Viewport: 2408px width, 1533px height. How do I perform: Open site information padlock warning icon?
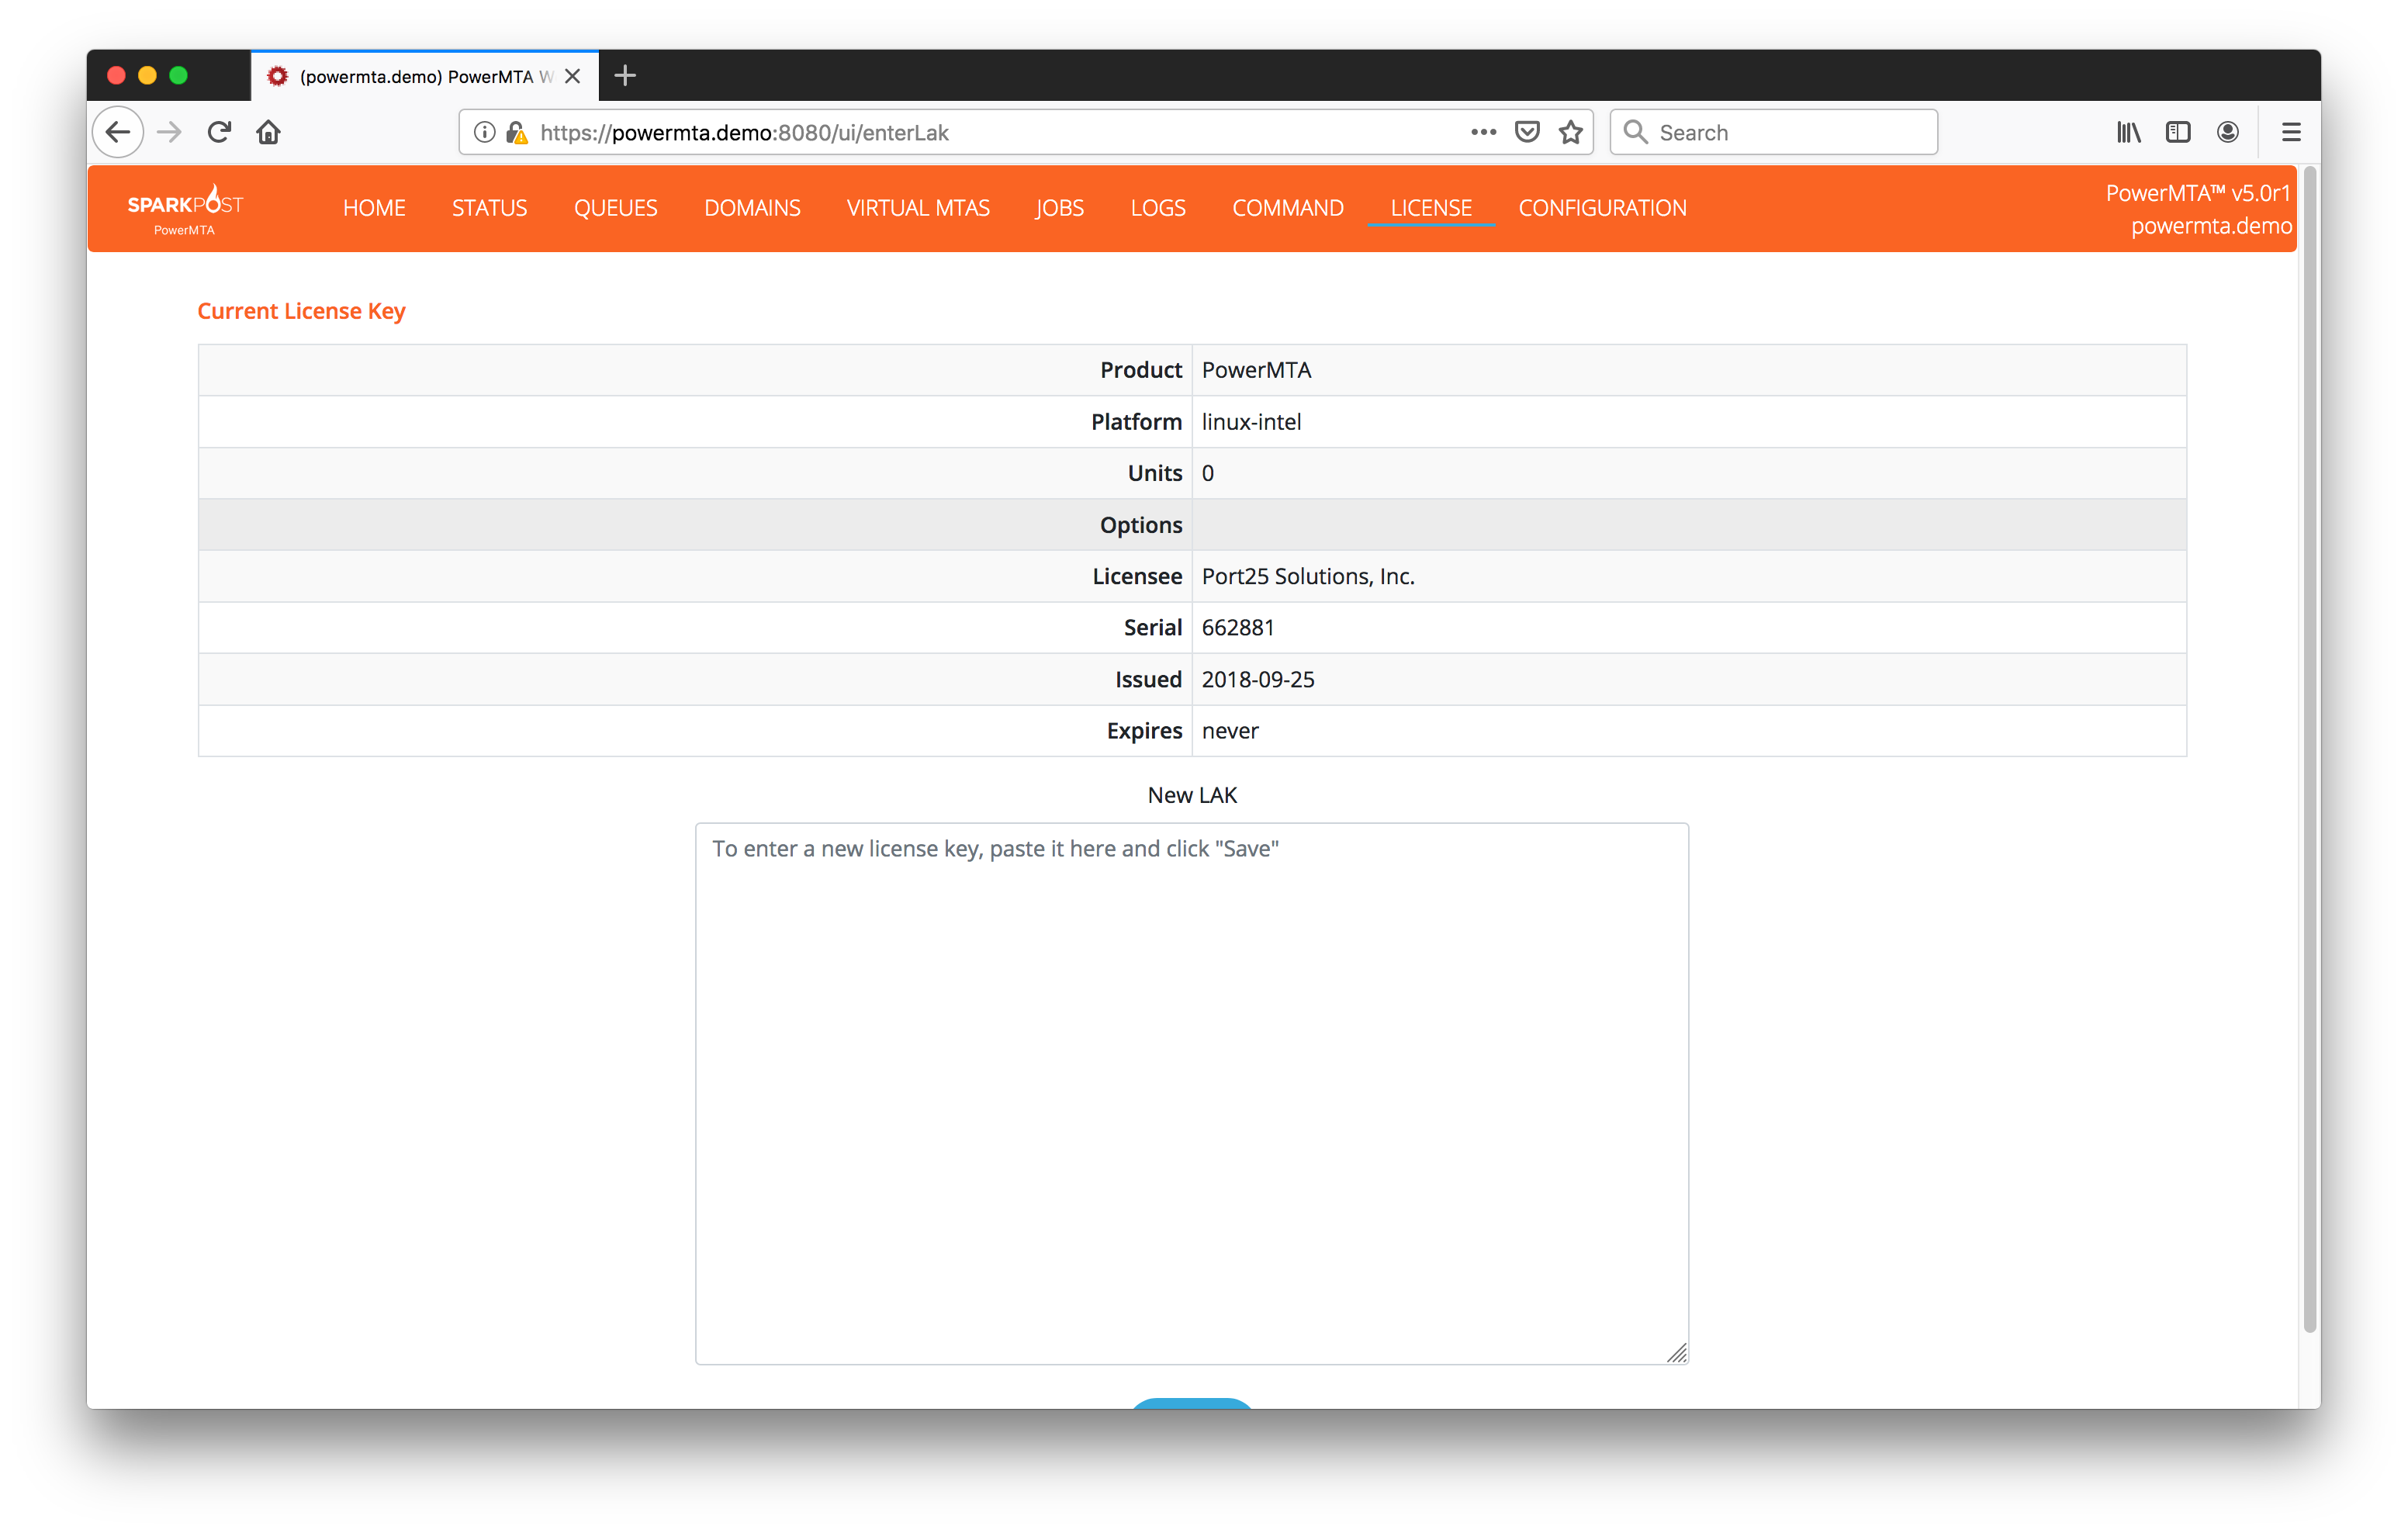[x=517, y=133]
